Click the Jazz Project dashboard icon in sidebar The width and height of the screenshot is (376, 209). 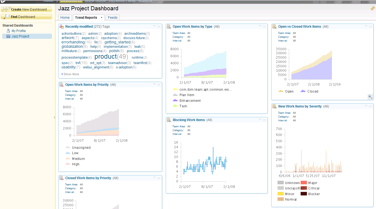pyautogui.click(x=8, y=36)
